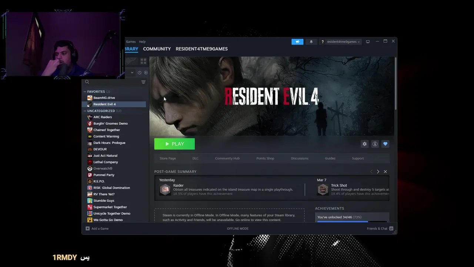The height and width of the screenshot is (267, 474).
Task: Select BeamNG.drive in favorites
Action: click(114, 98)
